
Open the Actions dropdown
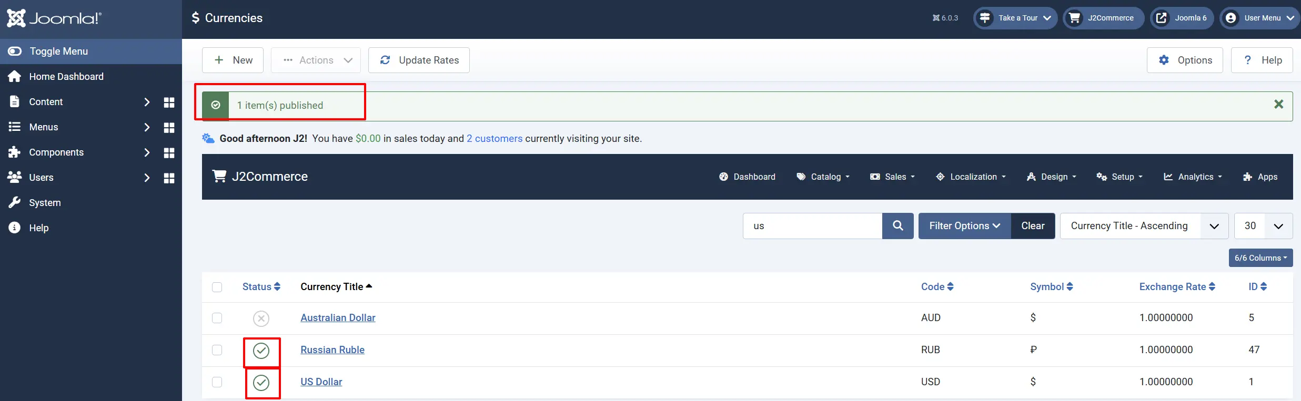coord(316,60)
